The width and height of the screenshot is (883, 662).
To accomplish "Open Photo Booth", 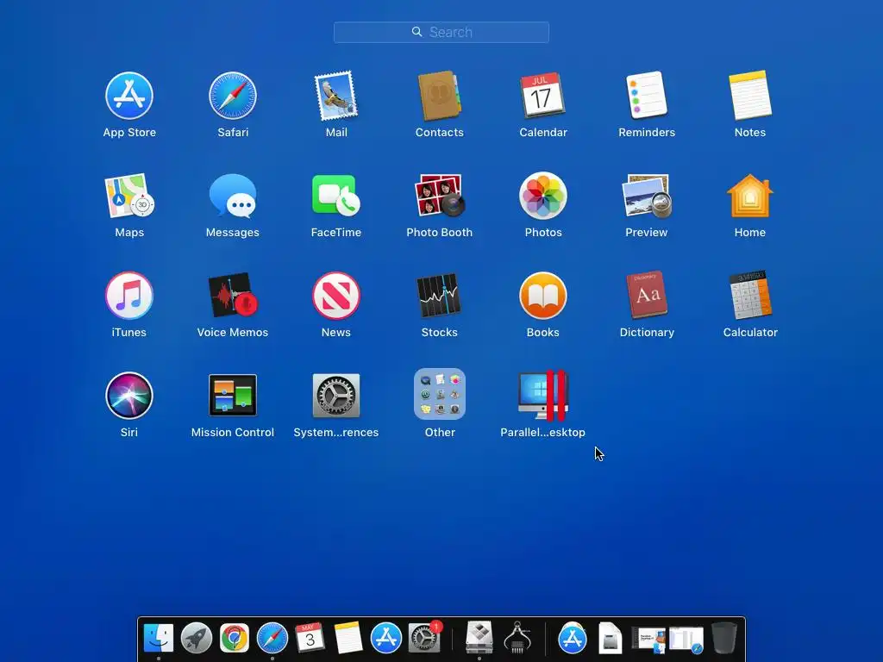I will tap(439, 196).
